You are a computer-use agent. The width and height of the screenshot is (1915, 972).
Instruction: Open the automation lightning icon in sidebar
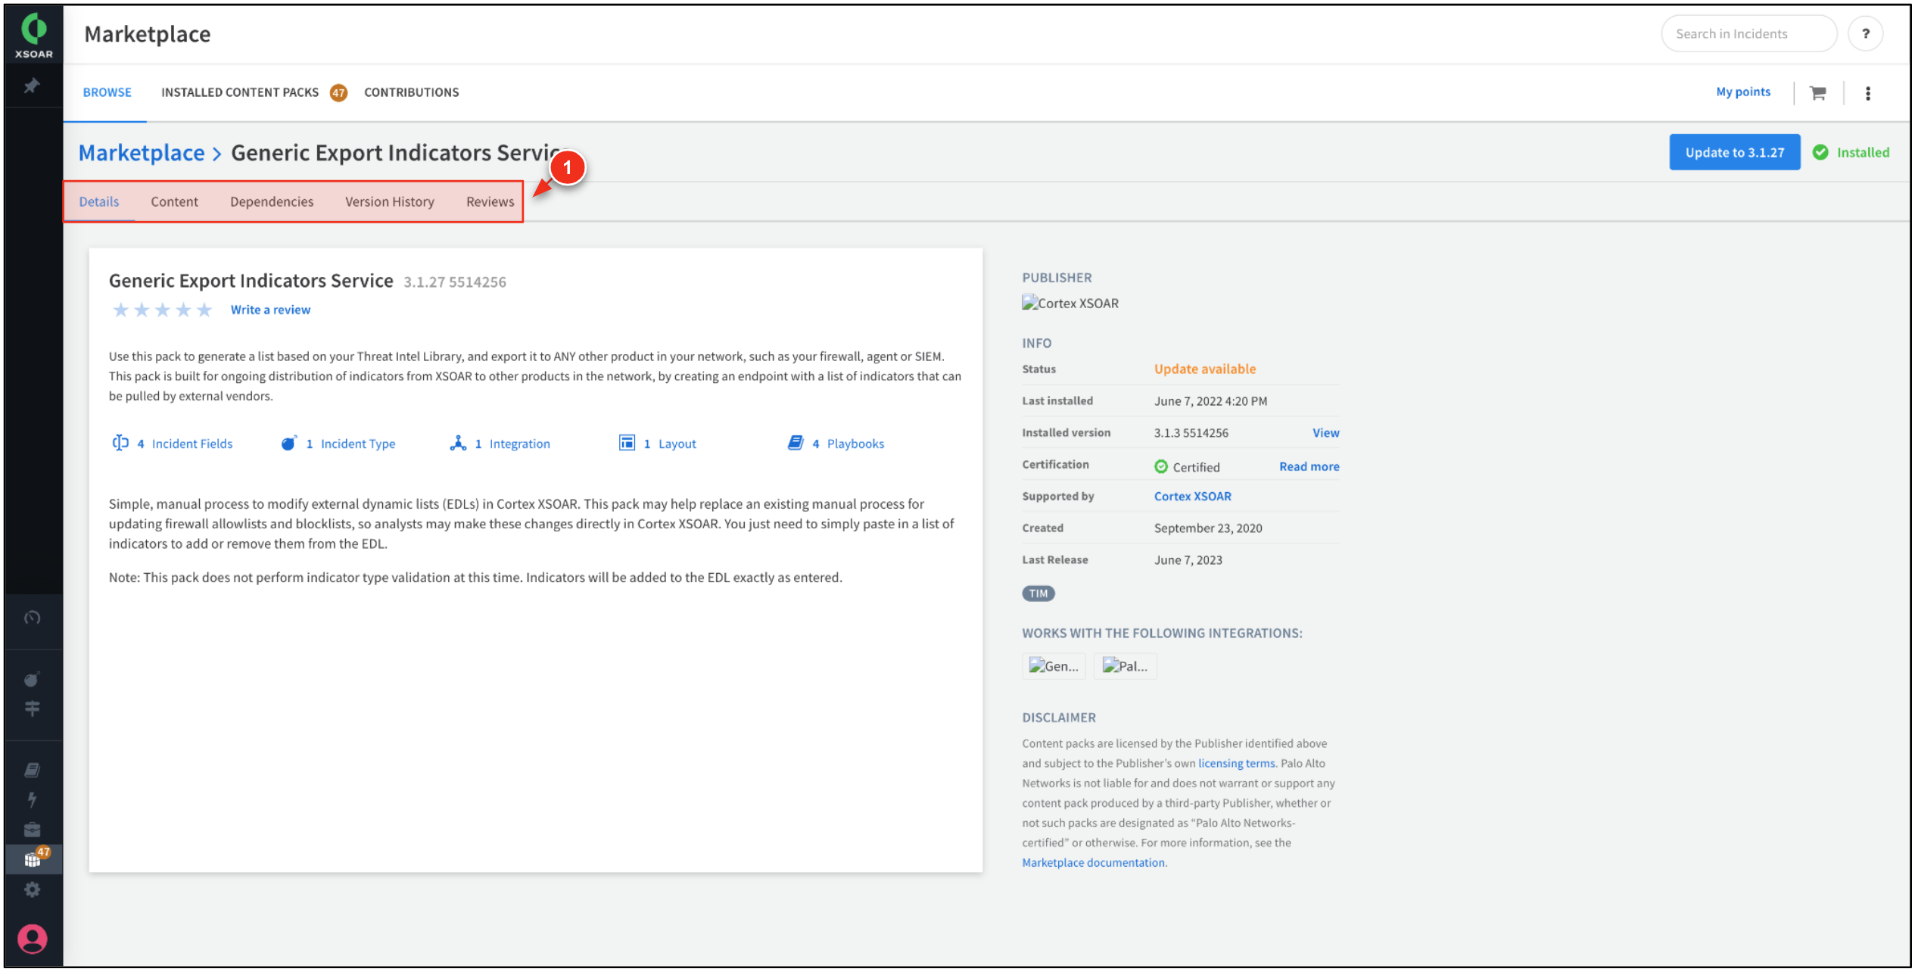pyautogui.click(x=32, y=799)
